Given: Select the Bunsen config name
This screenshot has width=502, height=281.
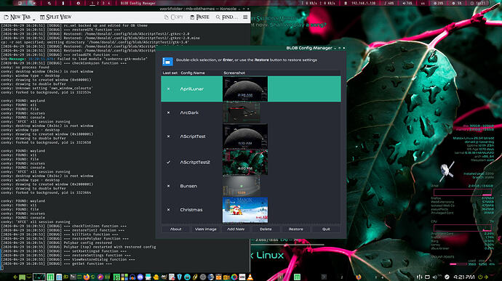Looking at the screenshot, I should tap(188, 186).
